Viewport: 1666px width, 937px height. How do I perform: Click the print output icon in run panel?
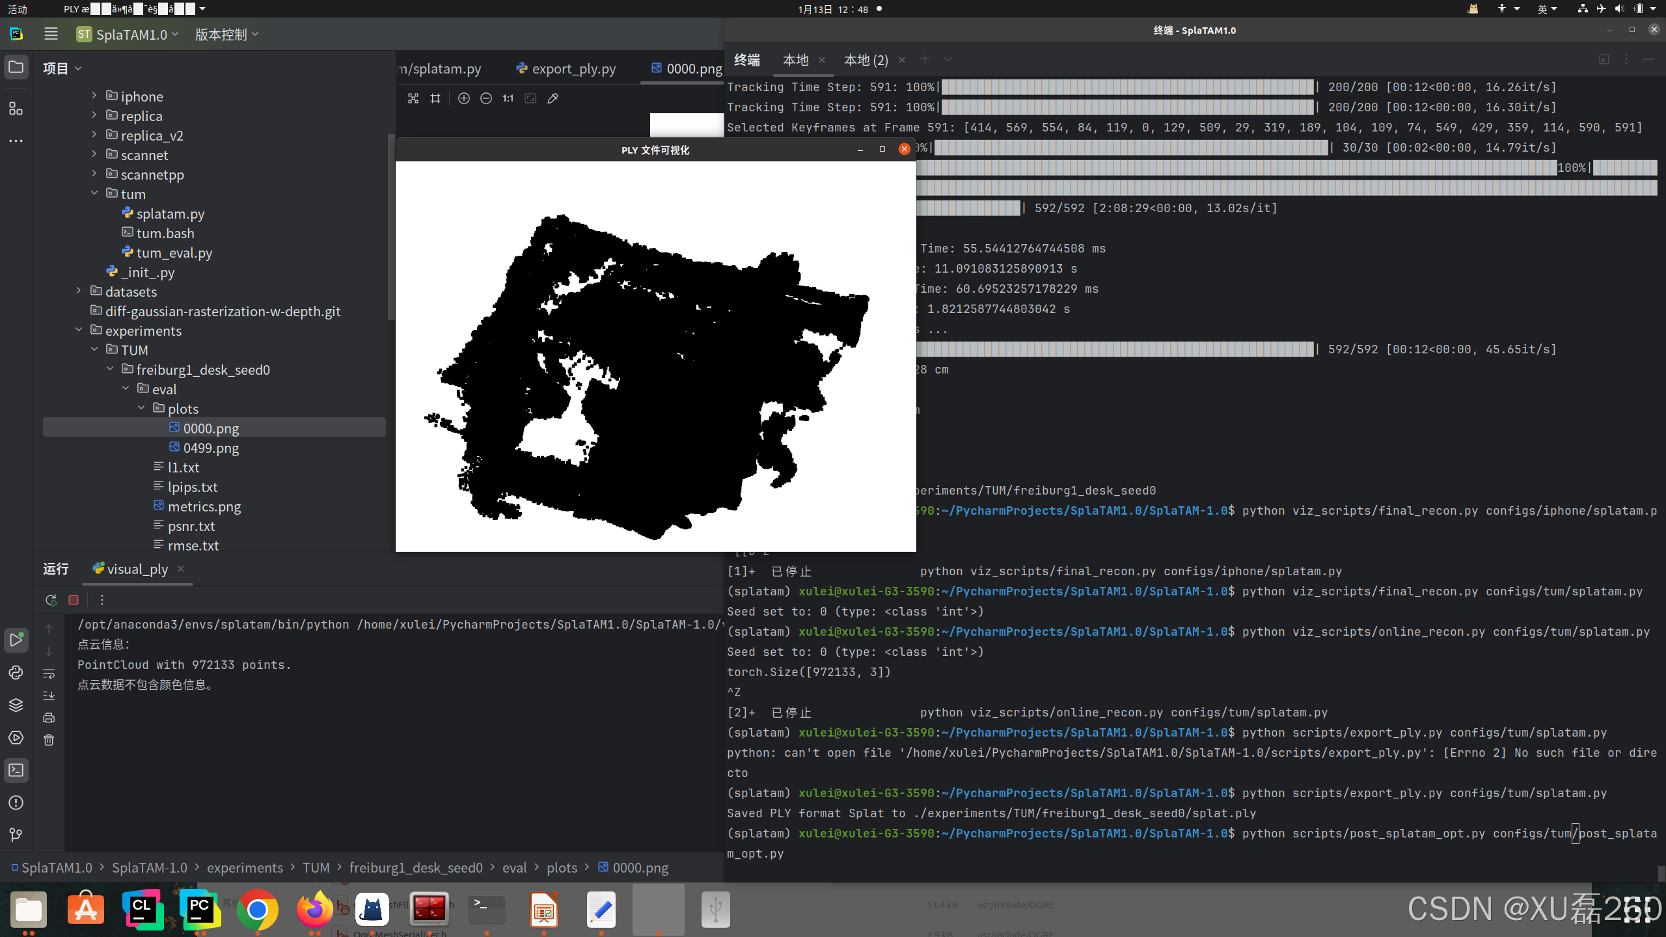tap(49, 717)
